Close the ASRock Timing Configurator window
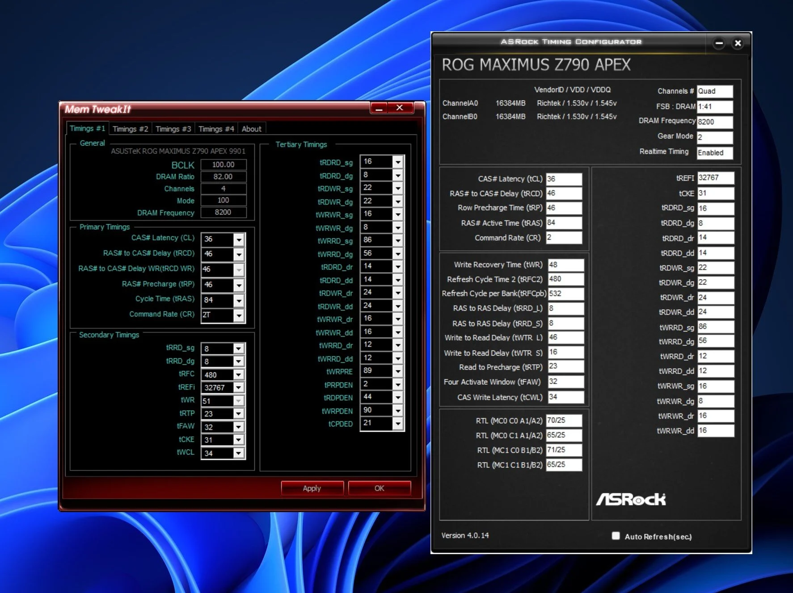Screen dimensions: 793x593 click(x=738, y=43)
